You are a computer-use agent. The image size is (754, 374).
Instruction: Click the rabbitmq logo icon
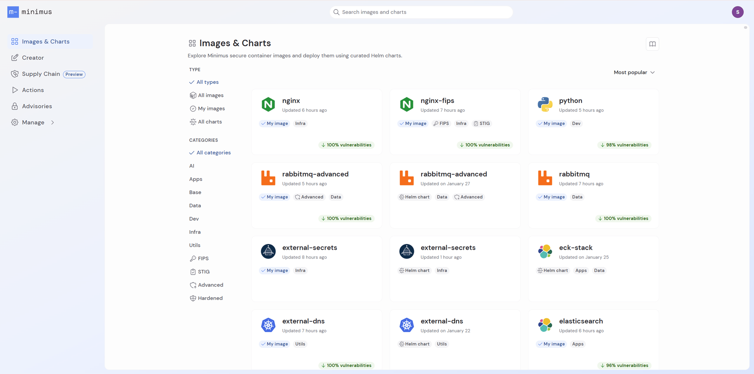tap(545, 178)
